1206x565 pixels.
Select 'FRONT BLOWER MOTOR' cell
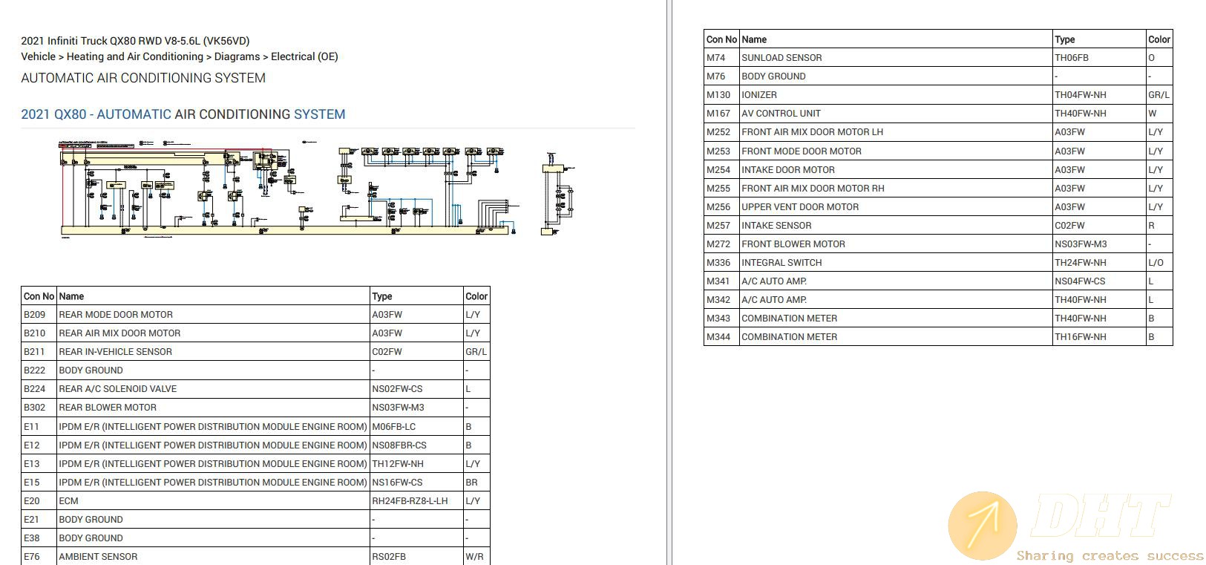(896, 244)
